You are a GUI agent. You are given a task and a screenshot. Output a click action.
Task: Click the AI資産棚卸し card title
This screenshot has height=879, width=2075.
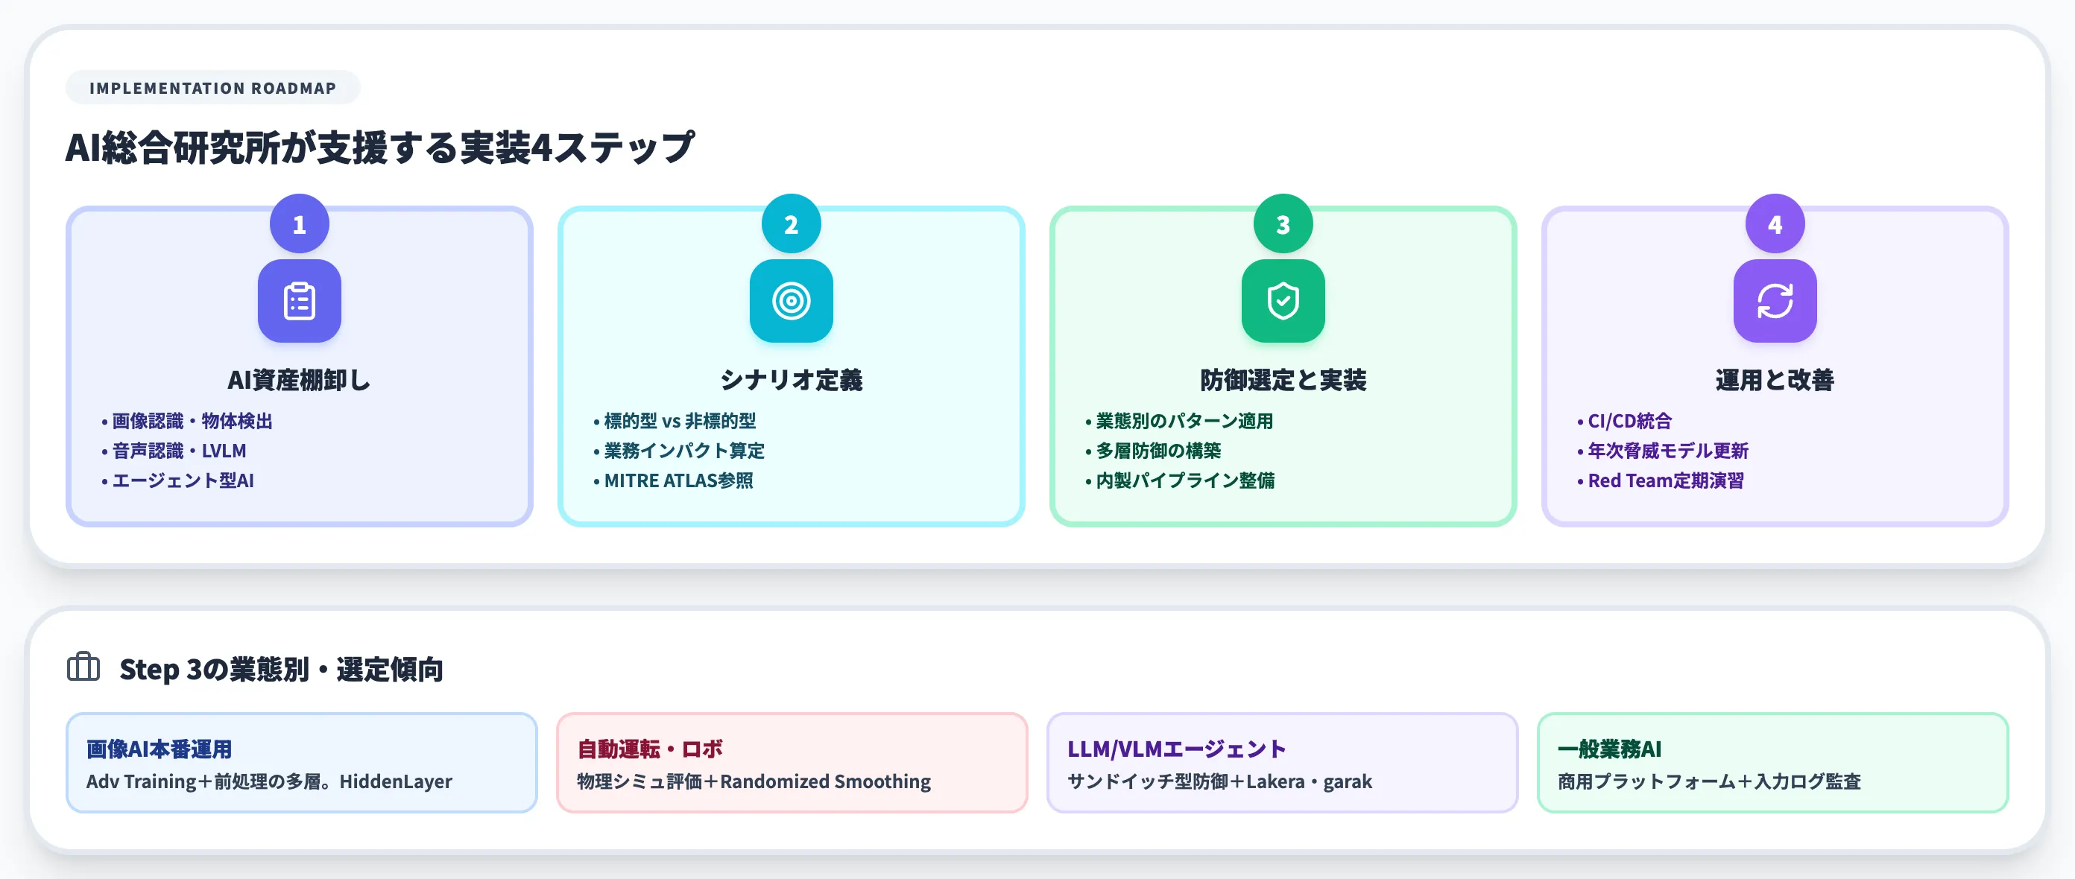299,379
